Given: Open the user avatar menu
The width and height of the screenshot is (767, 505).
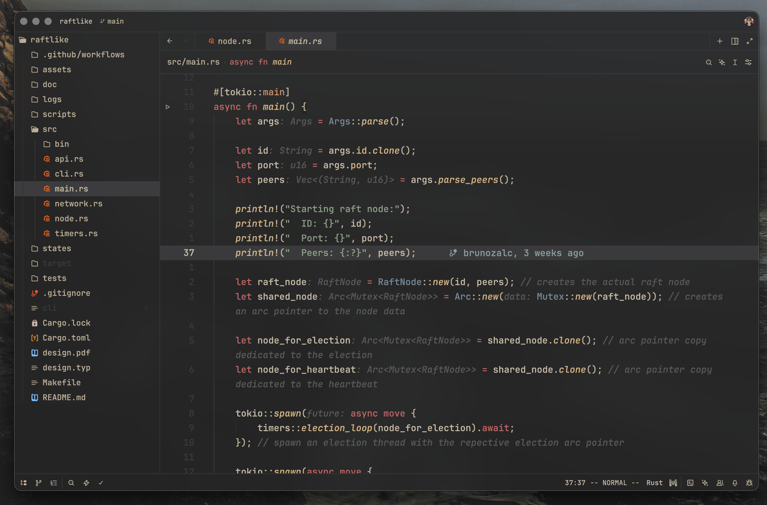Looking at the screenshot, I should pos(749,21).
